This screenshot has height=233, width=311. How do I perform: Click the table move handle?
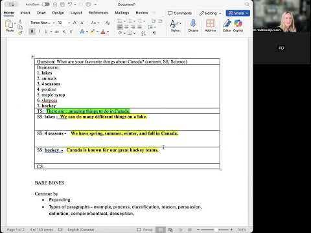(x=32, y=57)
